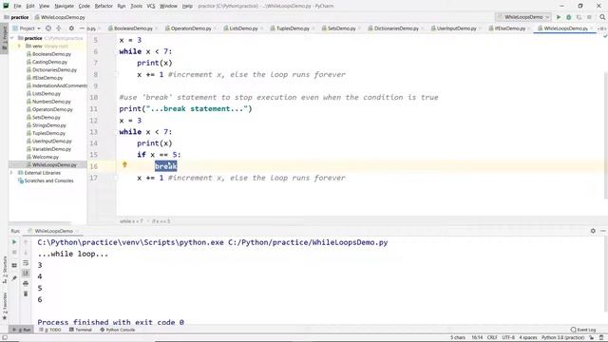
Task: Start debugging with the bug icon
Action: point(569,17)
